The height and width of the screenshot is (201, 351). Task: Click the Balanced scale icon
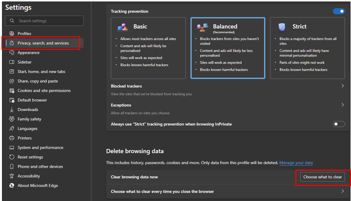[x=203, y=28]
